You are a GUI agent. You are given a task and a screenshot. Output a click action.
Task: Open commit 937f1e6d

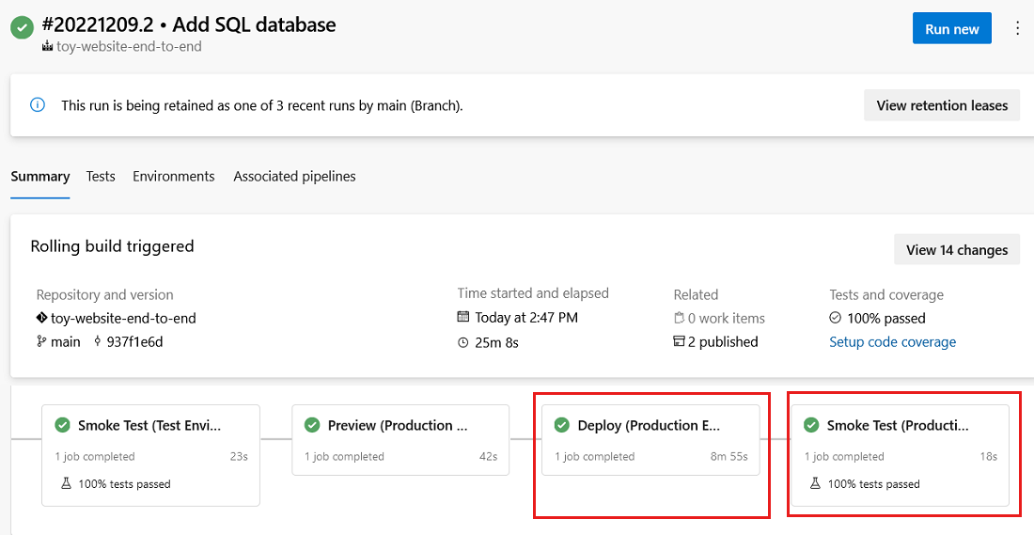click(134, 341)
